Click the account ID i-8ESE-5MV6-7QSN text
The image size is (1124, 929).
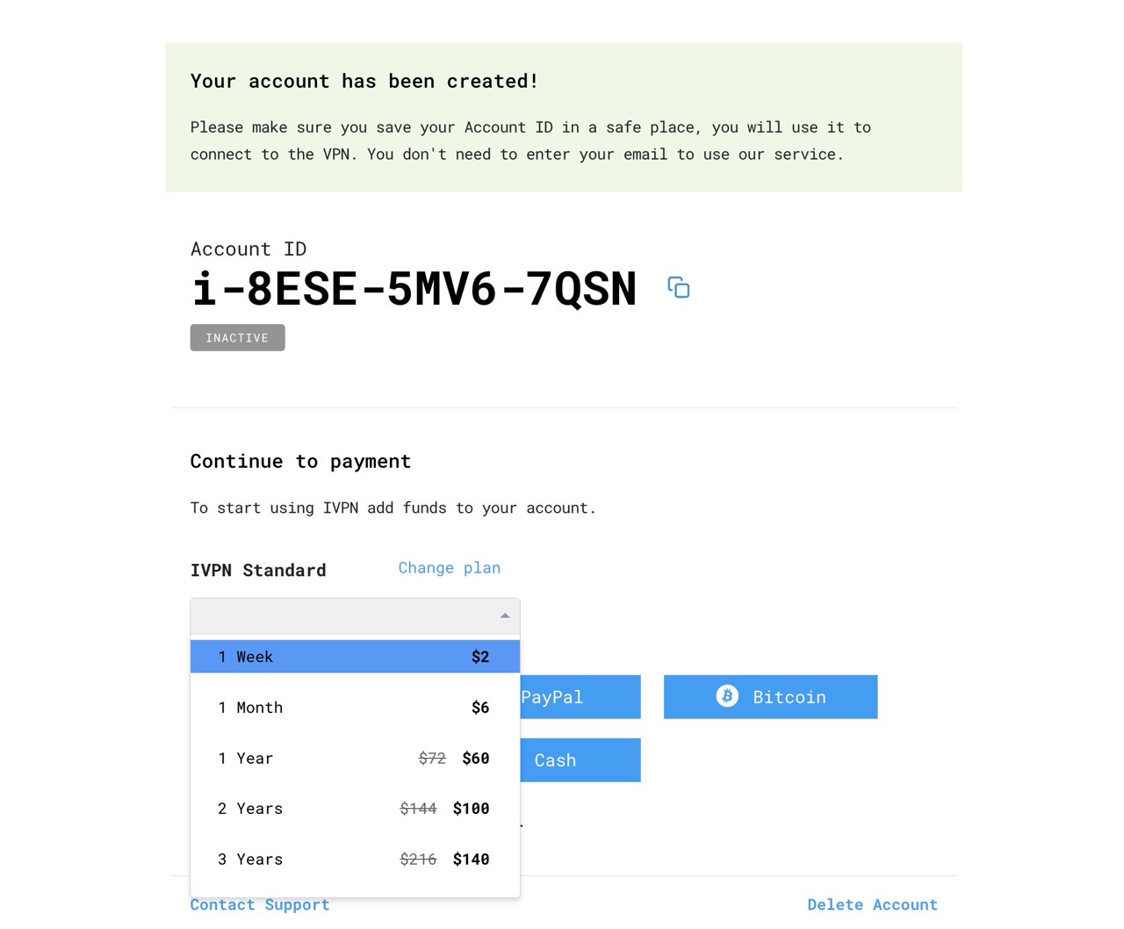click(x=414, y=289)
